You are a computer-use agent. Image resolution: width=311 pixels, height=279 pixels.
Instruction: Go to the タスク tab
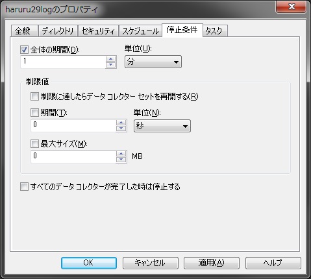[215, 31]
